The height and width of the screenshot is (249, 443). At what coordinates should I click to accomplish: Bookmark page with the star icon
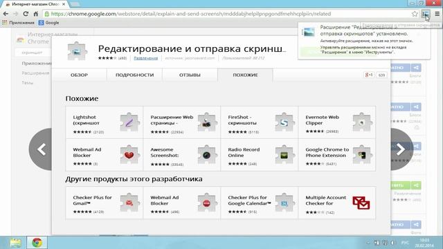(x=415, y=14)
